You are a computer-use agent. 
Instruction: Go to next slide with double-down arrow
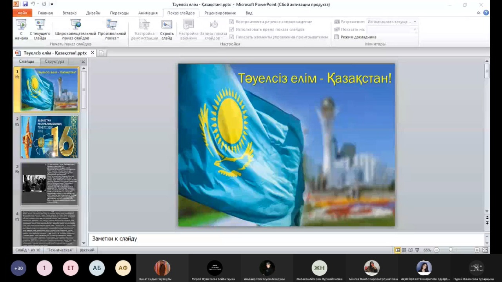point(487,222)
